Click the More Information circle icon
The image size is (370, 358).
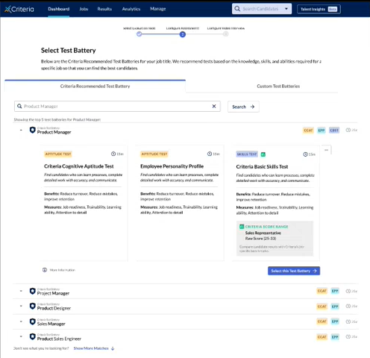click(45, 270)
